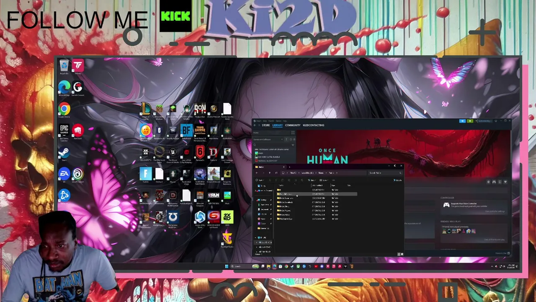This screenshot has height=302, width=536.
Task: Show hidden system tray icons
Action: pos(492,266)
